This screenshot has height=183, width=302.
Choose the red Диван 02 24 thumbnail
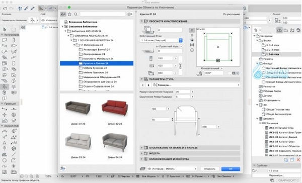point(115,108)
